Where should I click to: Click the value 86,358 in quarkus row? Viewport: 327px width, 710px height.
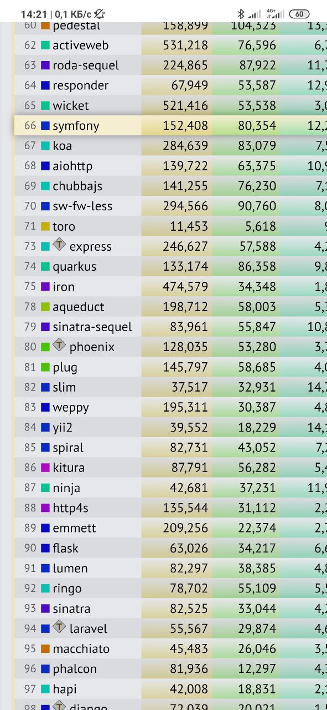(257, 267)
